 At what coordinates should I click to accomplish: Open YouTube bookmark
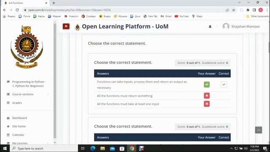click(x=182, y=16)
